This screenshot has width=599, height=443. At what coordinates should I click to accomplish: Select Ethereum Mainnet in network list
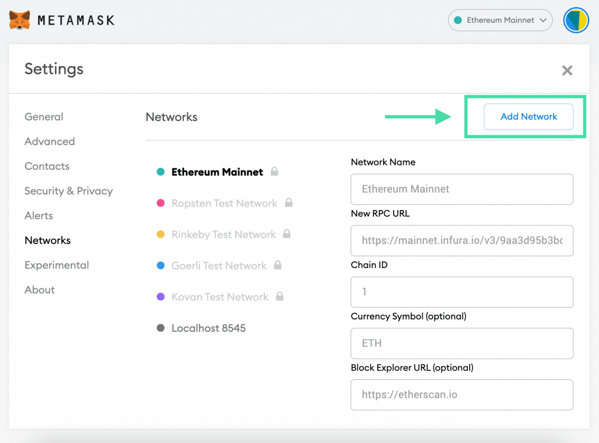coord(217,172)
